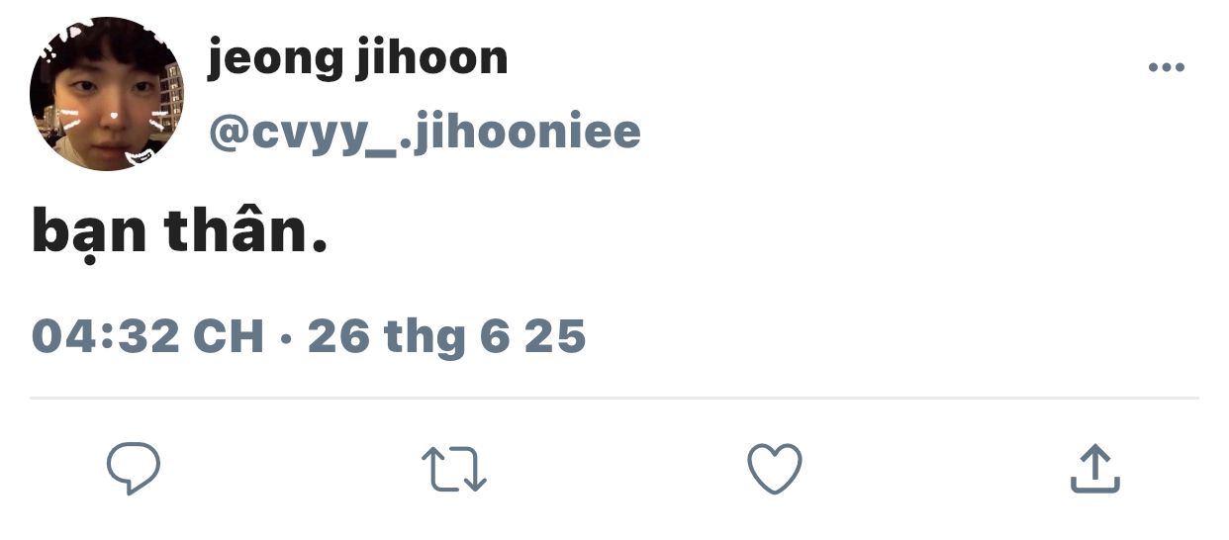Select the tweet text bạn thân.

click(179, 232)
